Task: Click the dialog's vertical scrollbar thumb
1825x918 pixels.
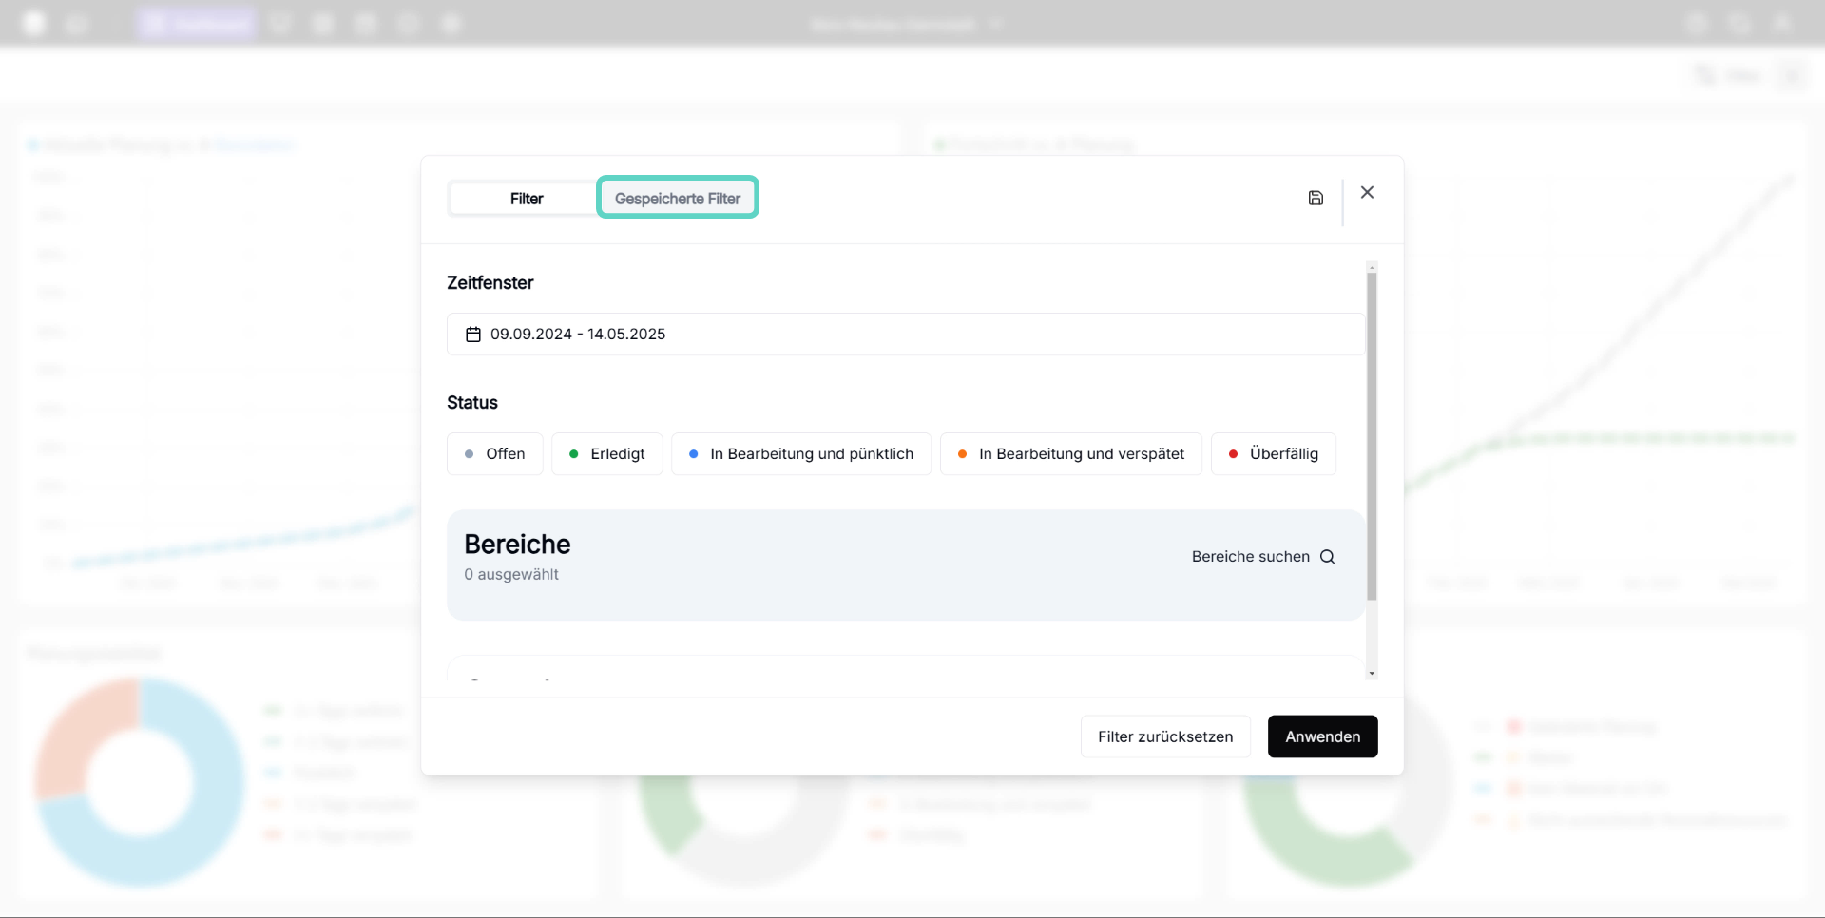Action: [x=1372, y=437]
